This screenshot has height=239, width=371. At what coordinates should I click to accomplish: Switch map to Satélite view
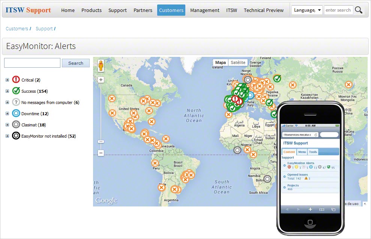238,62
